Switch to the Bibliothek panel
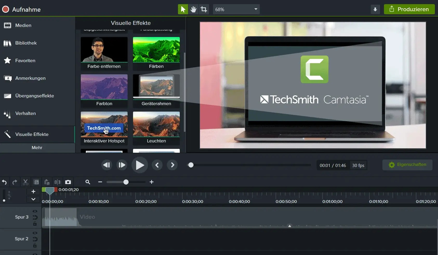The image size is (438, 255). [x=26, y=43]
